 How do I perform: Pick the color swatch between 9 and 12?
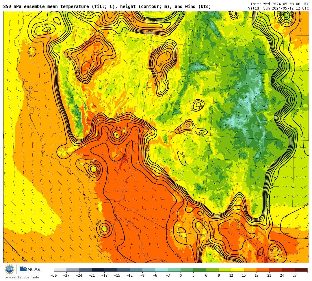coord(225,270)
